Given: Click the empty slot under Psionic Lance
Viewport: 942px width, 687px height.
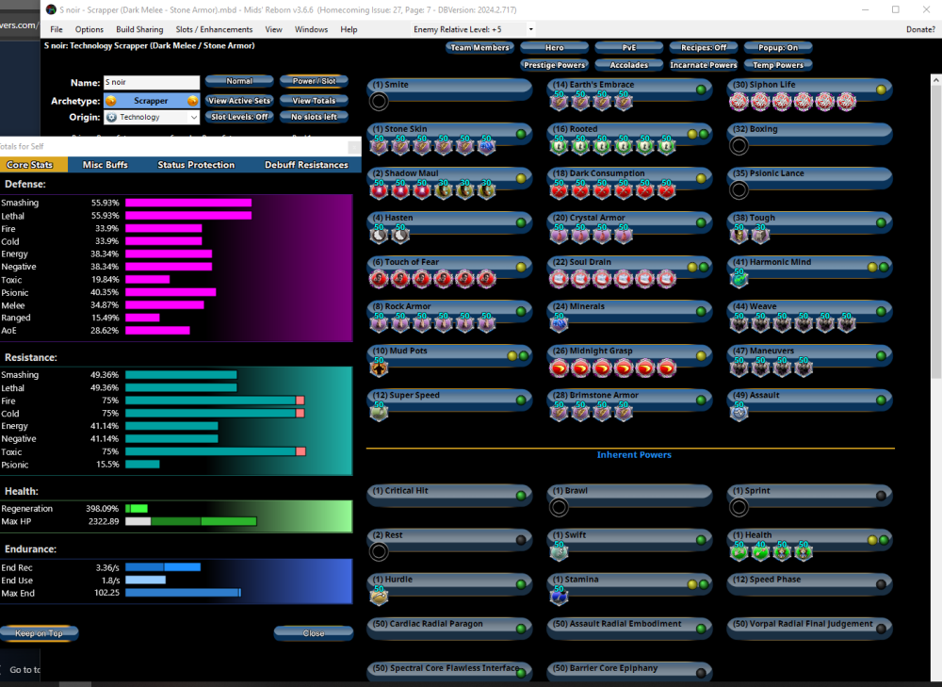Looking at the screenshot, I should [739, 190].
